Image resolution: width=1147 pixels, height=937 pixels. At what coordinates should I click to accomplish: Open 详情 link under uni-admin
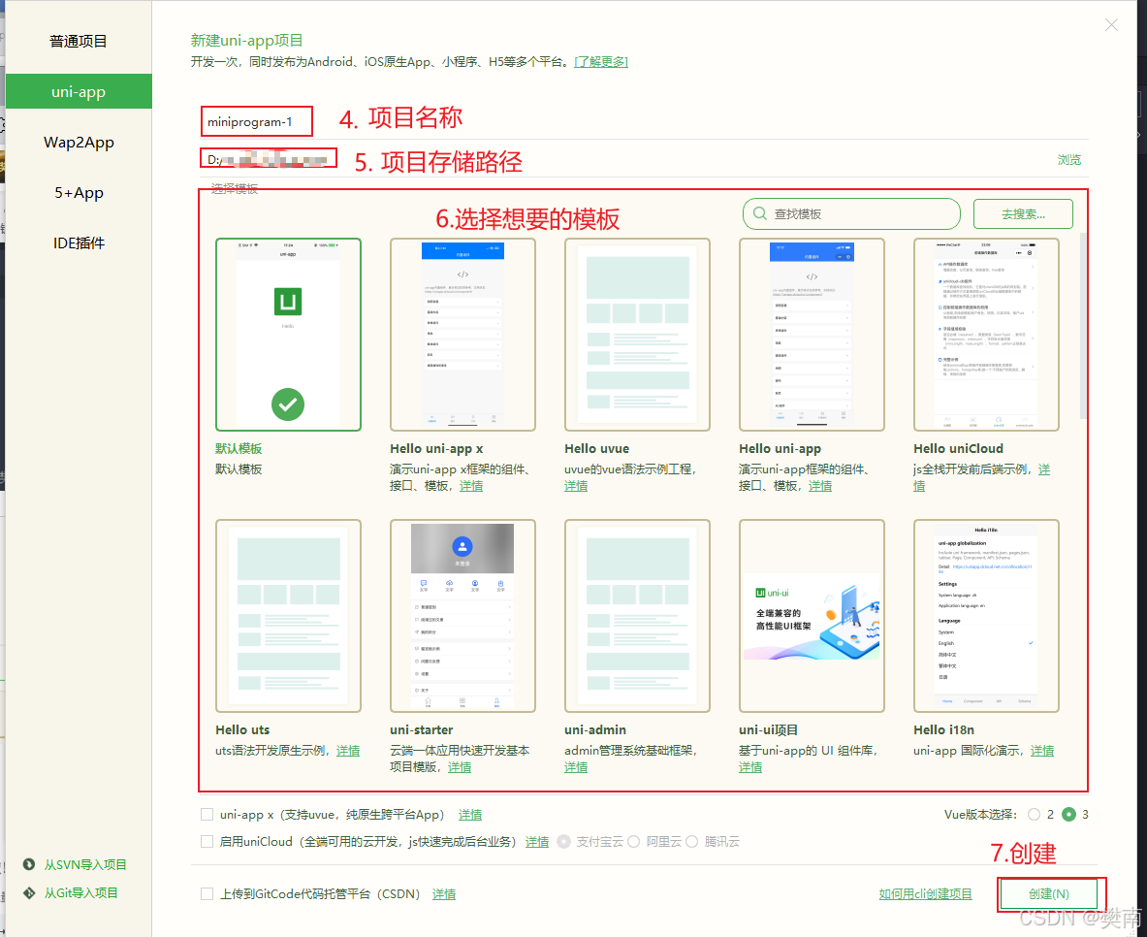(x=576, y=767)
